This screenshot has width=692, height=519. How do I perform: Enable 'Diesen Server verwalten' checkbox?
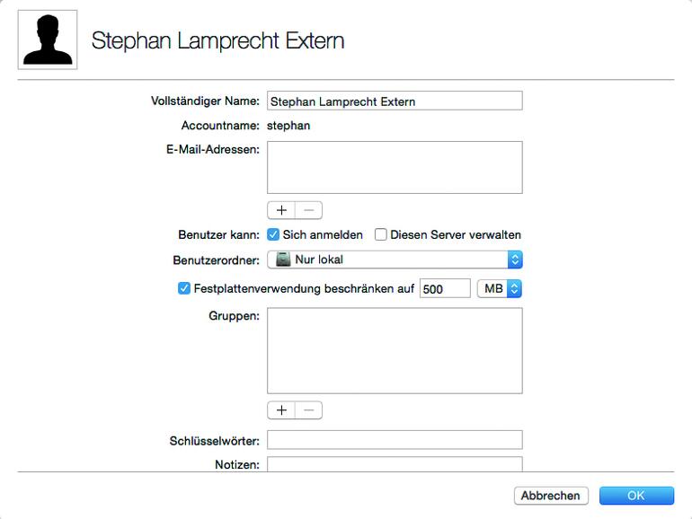pyautogui.click(x=381, y=235)
